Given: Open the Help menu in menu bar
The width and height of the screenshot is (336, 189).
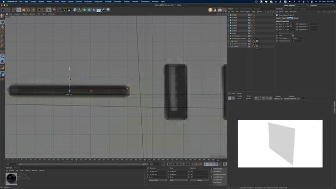Looking at the screenshot, I should pyautogui.click(x=163, y=2).
